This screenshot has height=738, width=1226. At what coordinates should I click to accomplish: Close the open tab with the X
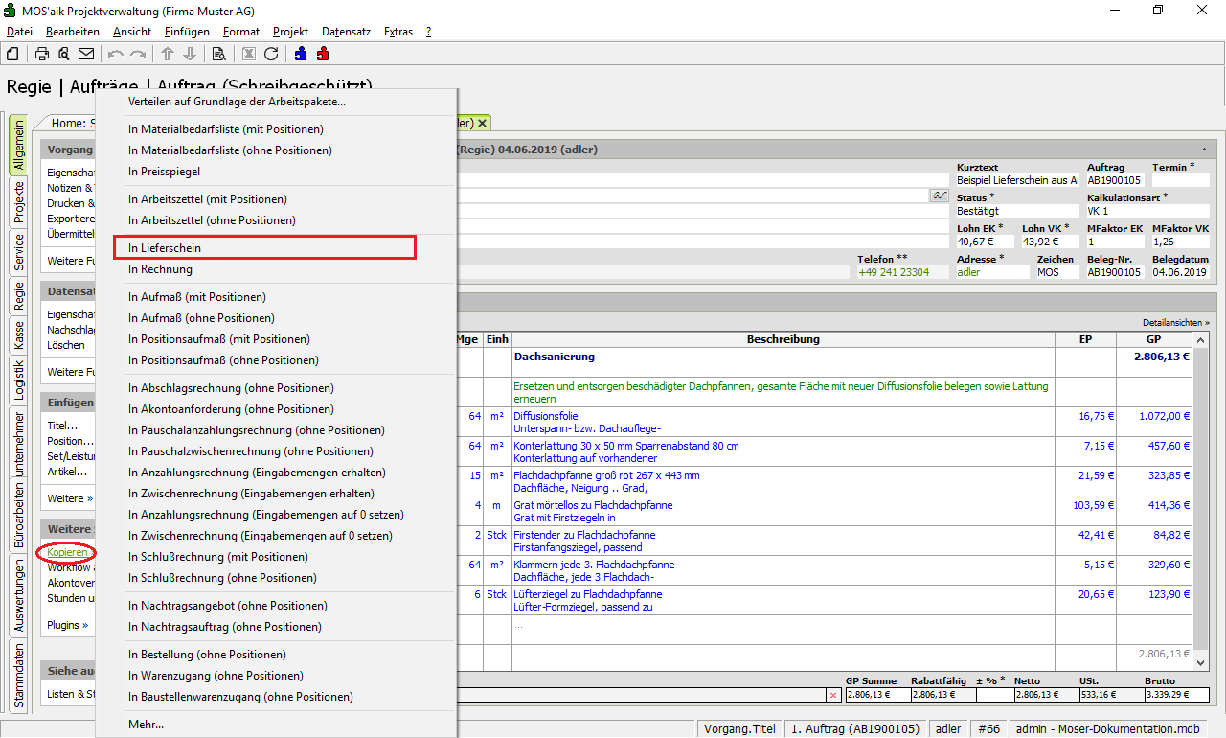tap(483, 123)
